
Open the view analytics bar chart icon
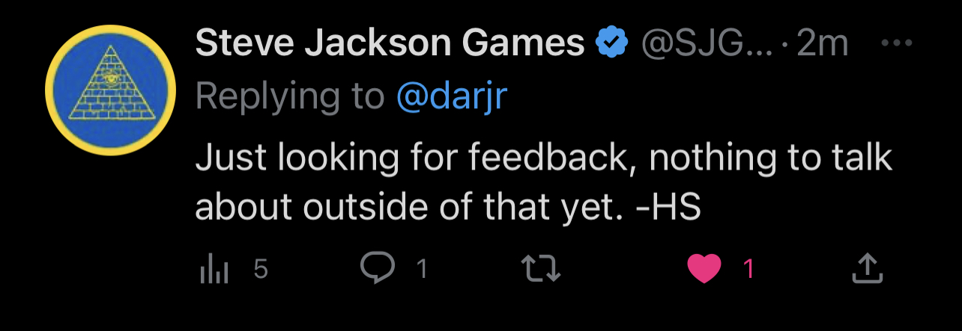[x=214, y=269]
